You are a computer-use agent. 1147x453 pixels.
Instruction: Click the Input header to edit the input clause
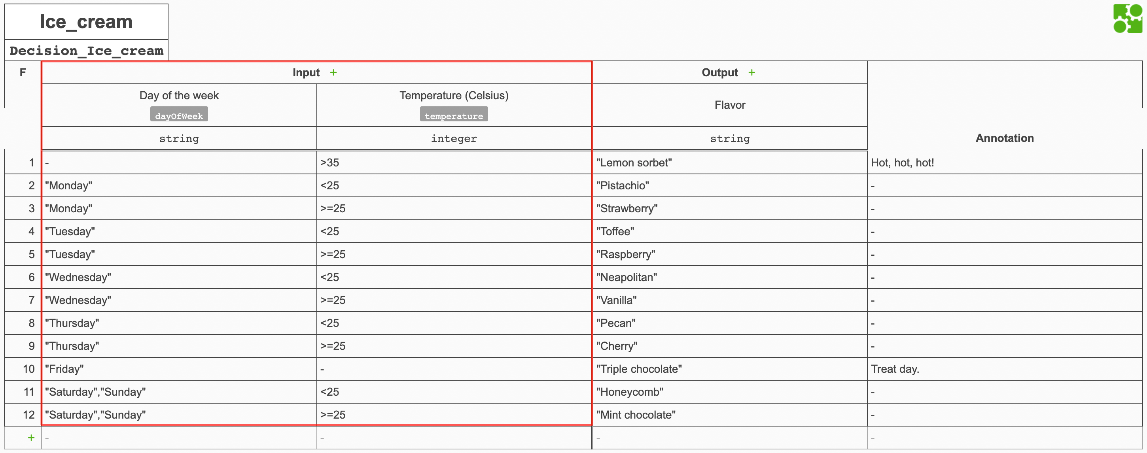click(x=306, y=72)
